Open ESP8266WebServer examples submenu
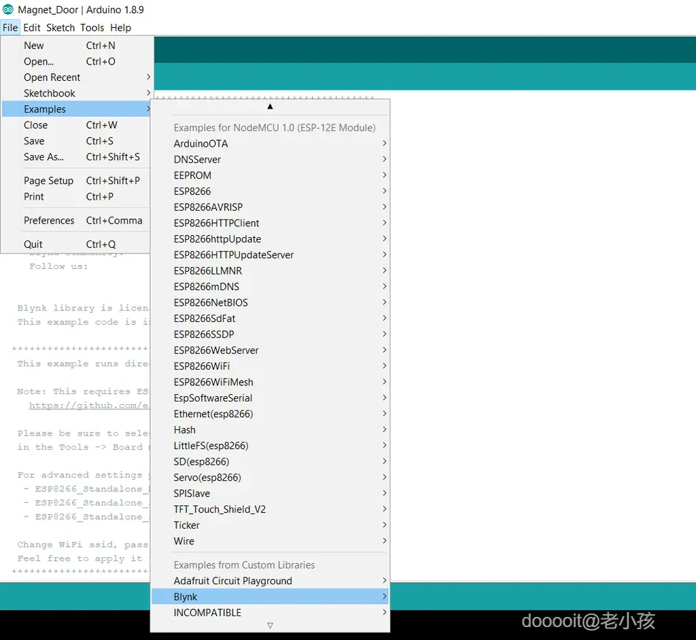The image size is (696, 640). pos(270,350)
